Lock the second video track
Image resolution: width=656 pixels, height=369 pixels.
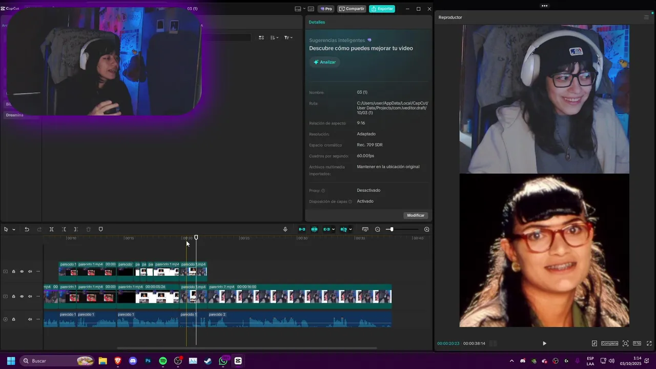click(14, 296)
